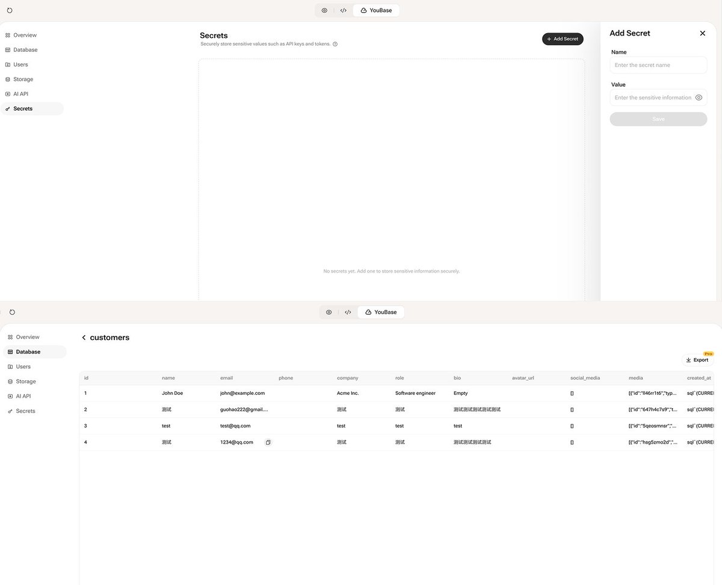
Task: Select the Empty bio cell
Action: (x=460, y=393)
